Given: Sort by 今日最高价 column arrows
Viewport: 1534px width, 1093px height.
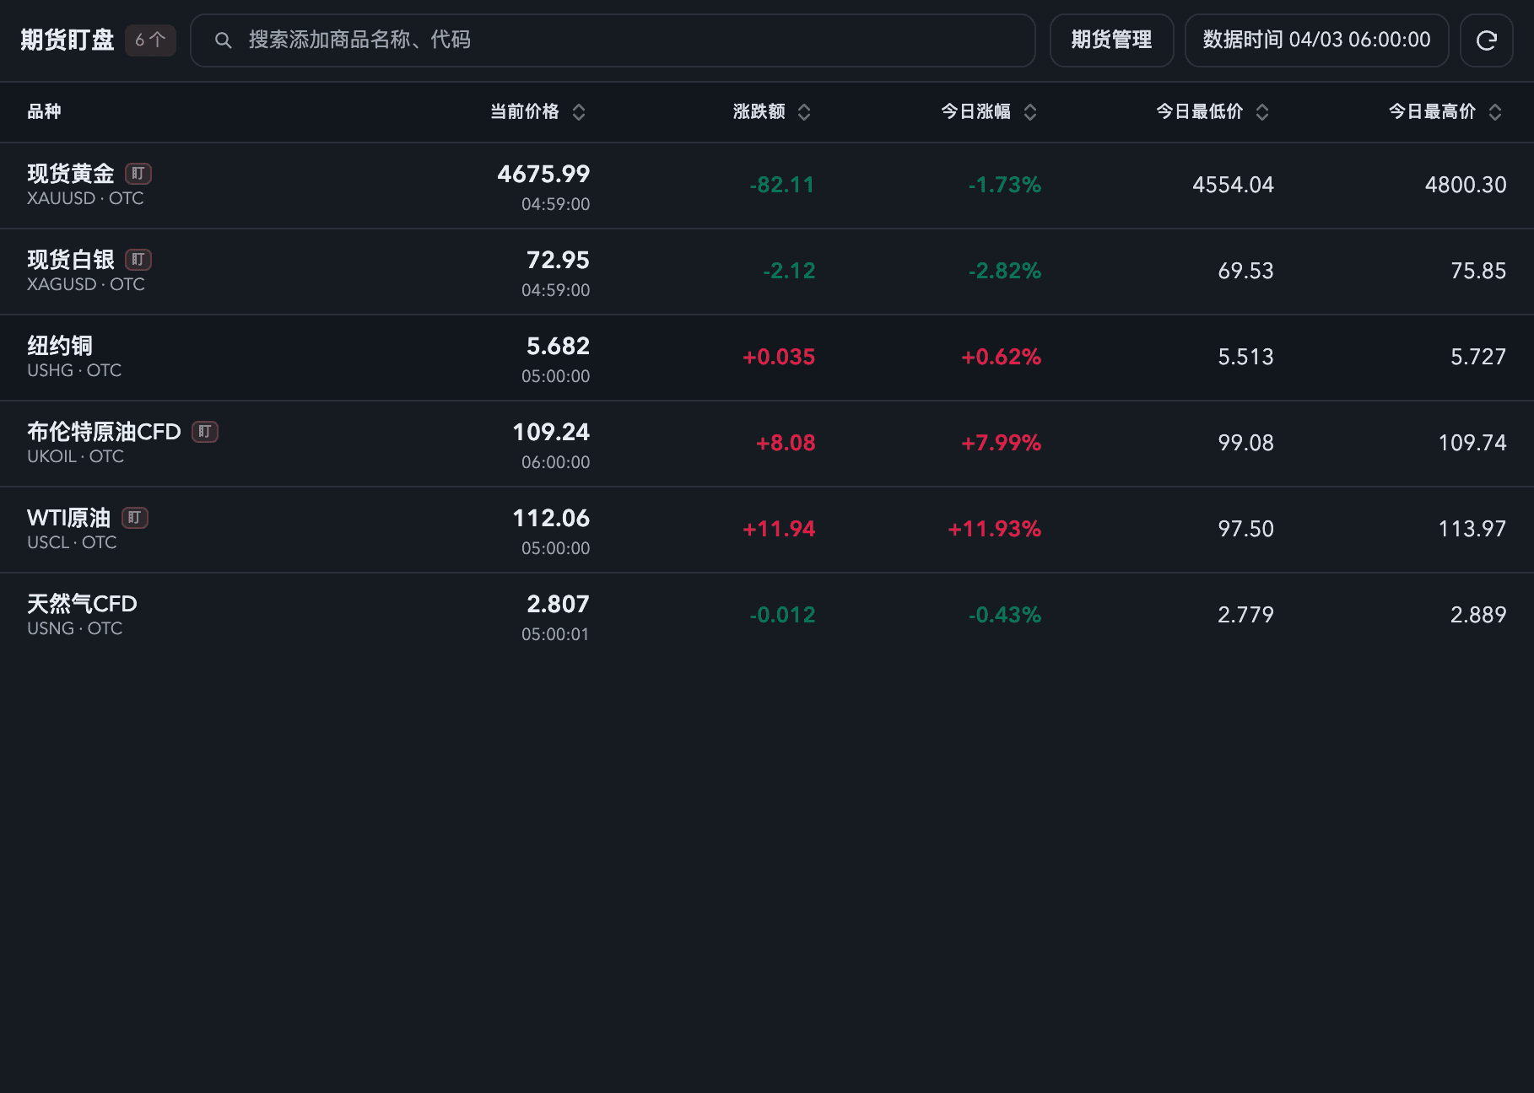Looking at the screenshot, I should pyautogui.click(x=1495, y=112).
